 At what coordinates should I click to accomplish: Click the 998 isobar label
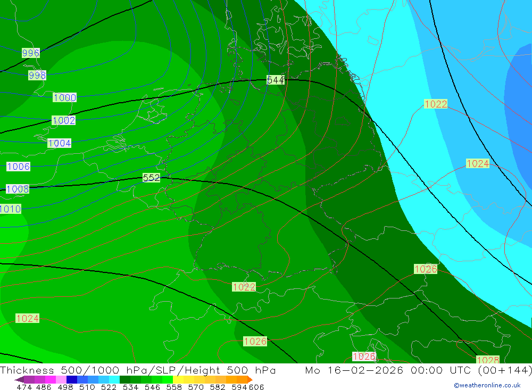tap(37, 76)
